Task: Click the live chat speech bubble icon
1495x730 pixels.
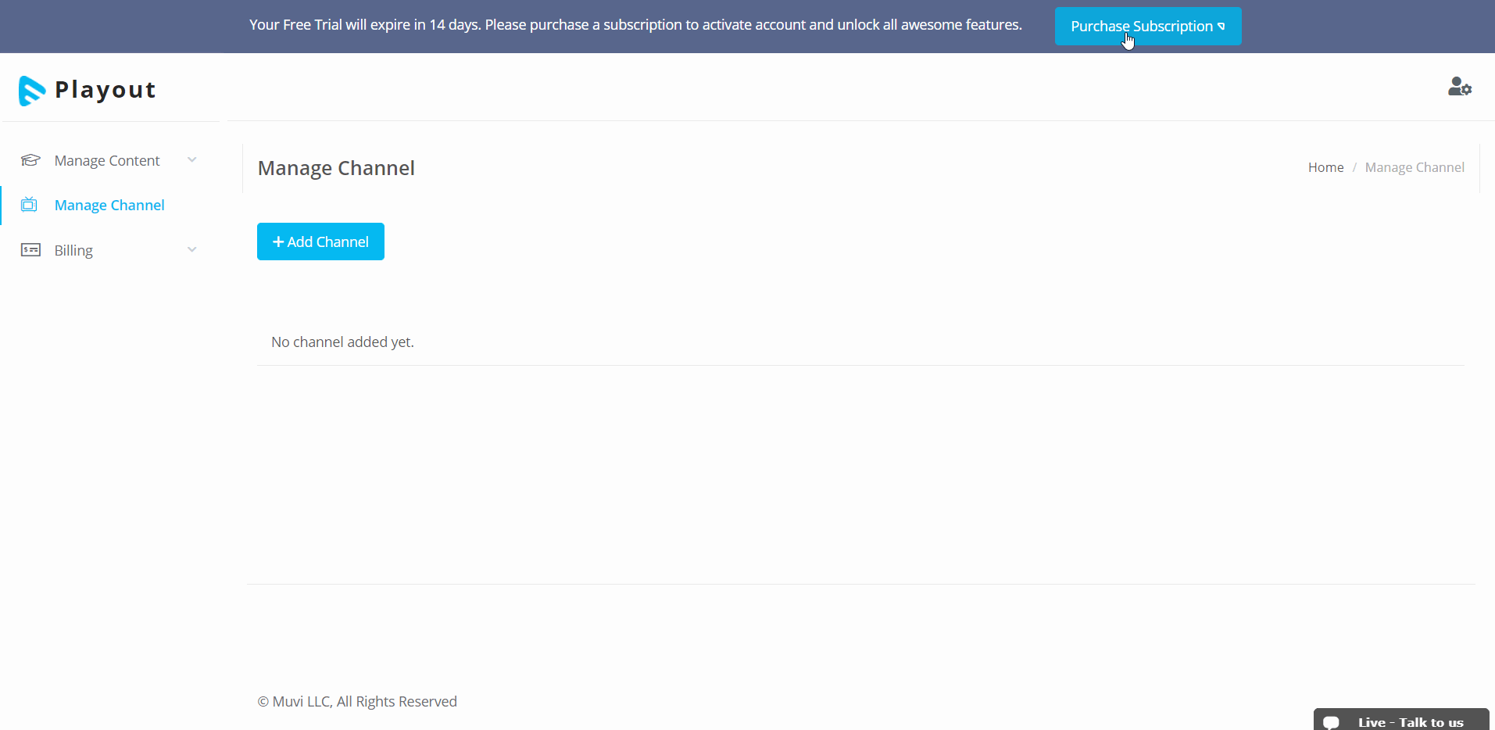Action: tap(1332, 722)
